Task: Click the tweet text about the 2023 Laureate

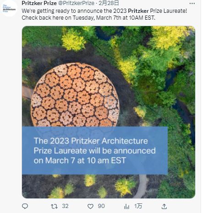Action: 104,14
